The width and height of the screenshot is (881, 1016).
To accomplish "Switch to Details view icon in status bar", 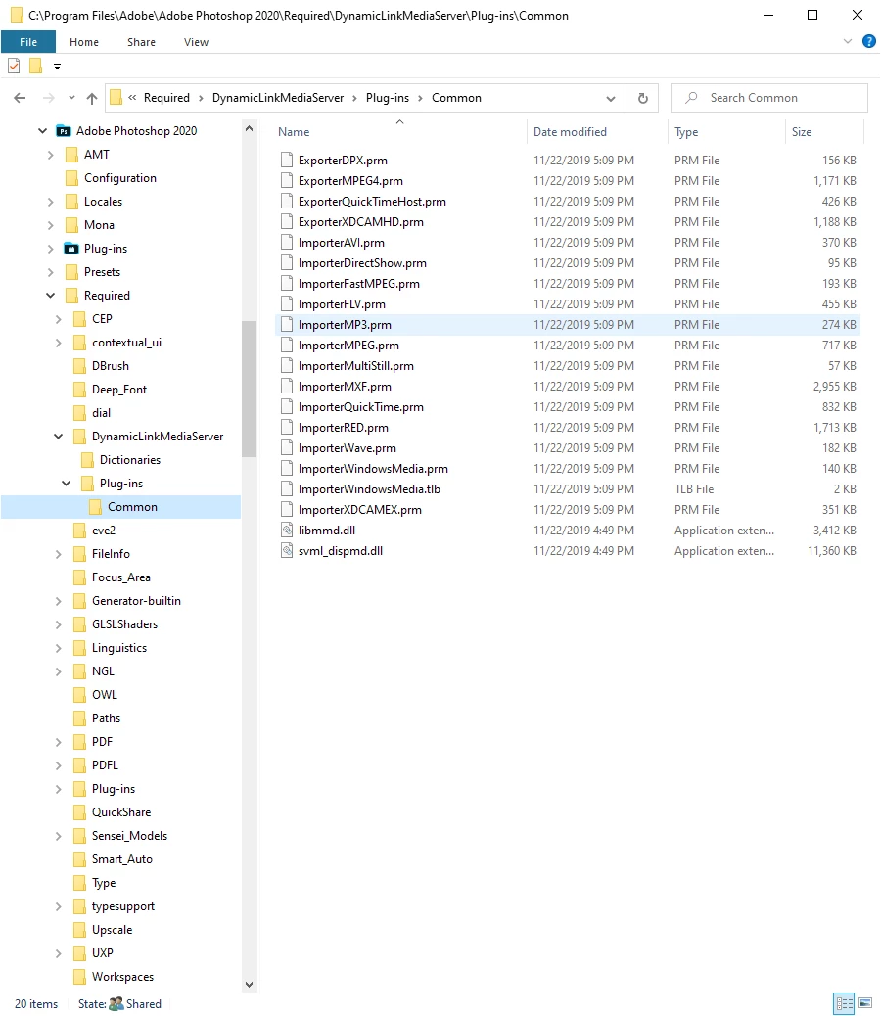I will point(844,1003).
